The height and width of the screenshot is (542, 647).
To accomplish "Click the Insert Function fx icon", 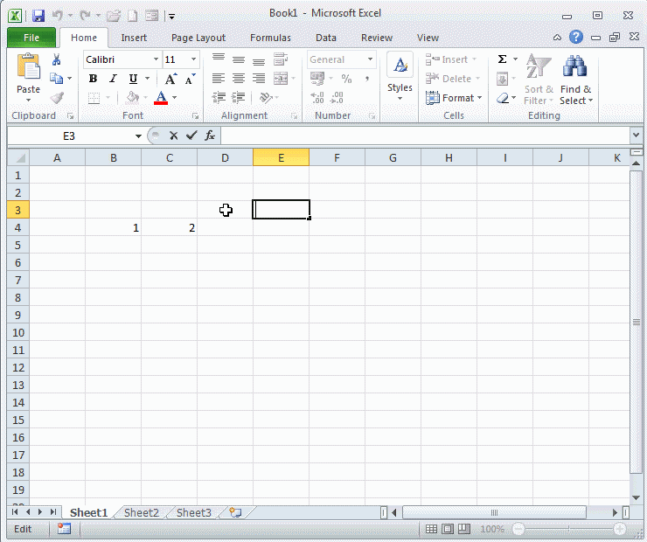I will tap(210, 135).
